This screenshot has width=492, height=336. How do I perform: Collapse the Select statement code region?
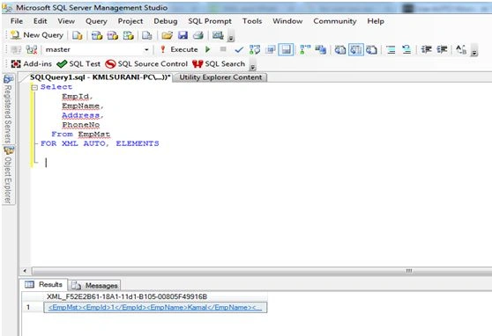(34, 87)
